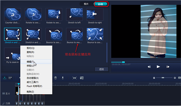This screenshot has height=106, width=181.
Task: Click the greyed-out 粘贴(S) menu entry
Action: [x=36, y=56]
